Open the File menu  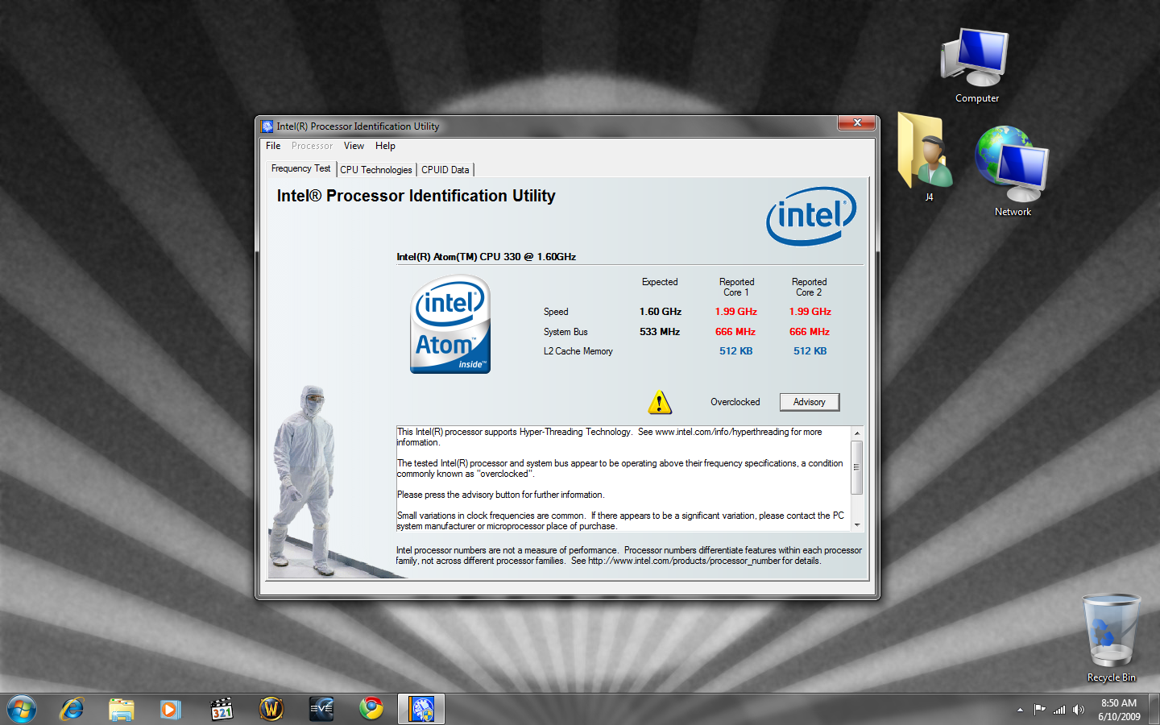click(x=273, y=146)
